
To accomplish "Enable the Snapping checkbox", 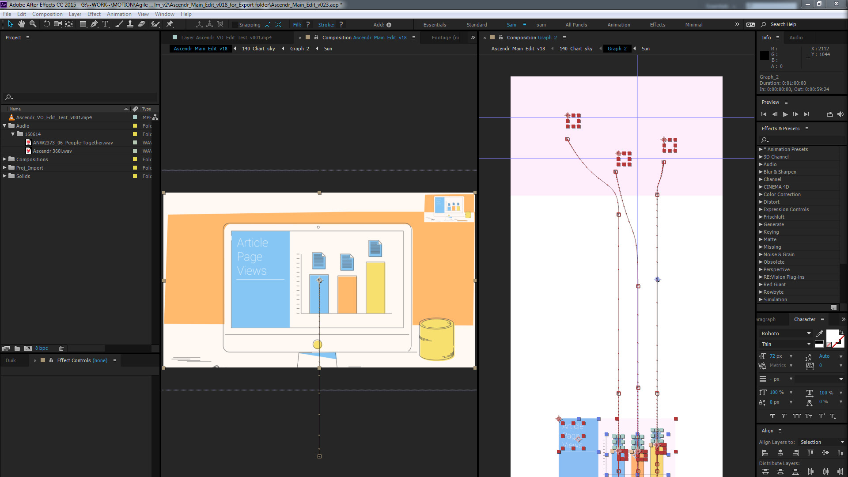I will click(x=235, y=25).
